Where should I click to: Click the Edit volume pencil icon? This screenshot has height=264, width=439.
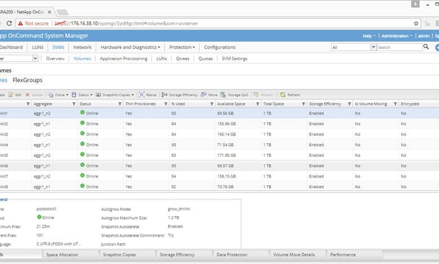[x=11, y=95]
